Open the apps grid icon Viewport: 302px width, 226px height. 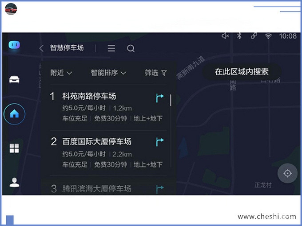pos(14,148)
